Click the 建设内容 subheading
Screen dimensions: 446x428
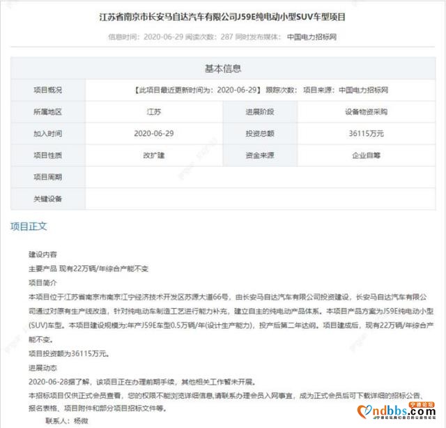43,254
